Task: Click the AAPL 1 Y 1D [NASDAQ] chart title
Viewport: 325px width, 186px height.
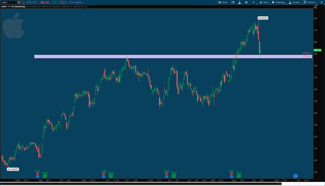Action: [13, 6]
